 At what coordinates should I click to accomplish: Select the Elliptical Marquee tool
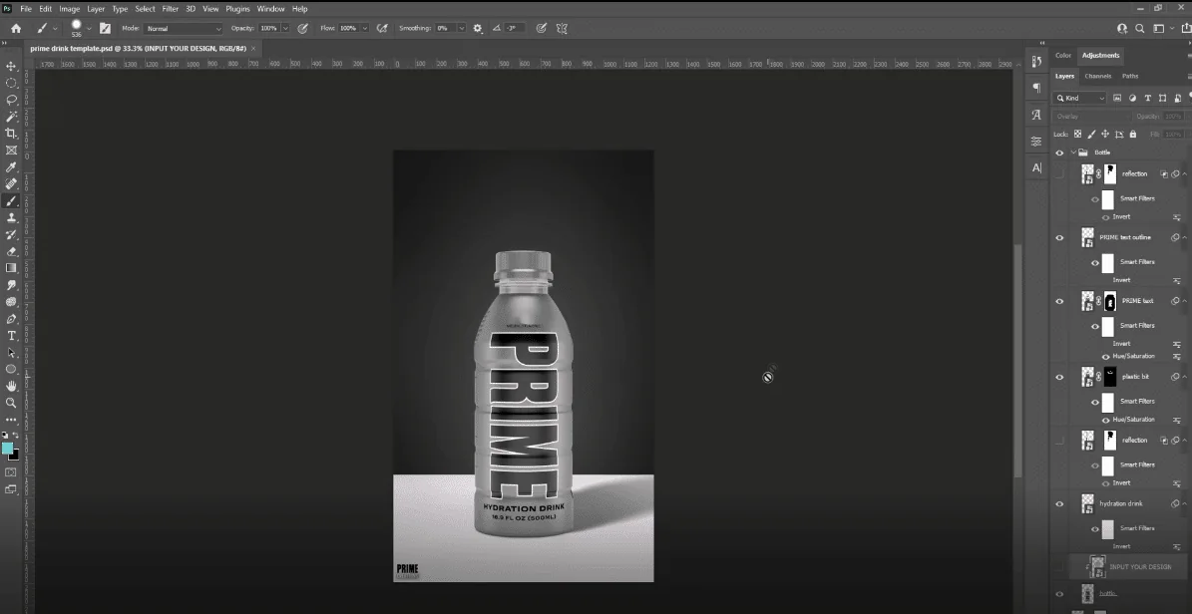click(x=11, y=83)
